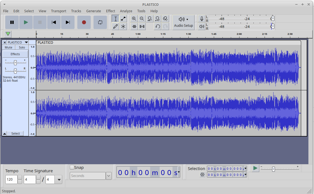Click the Trim audio outside selection icon
Screen dimensions: 314x194
click(x=134, y=26)
